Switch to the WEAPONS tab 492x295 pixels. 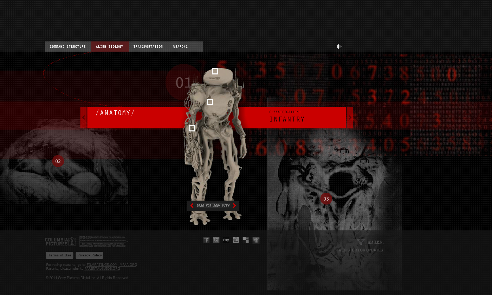(x=180, y=46)
